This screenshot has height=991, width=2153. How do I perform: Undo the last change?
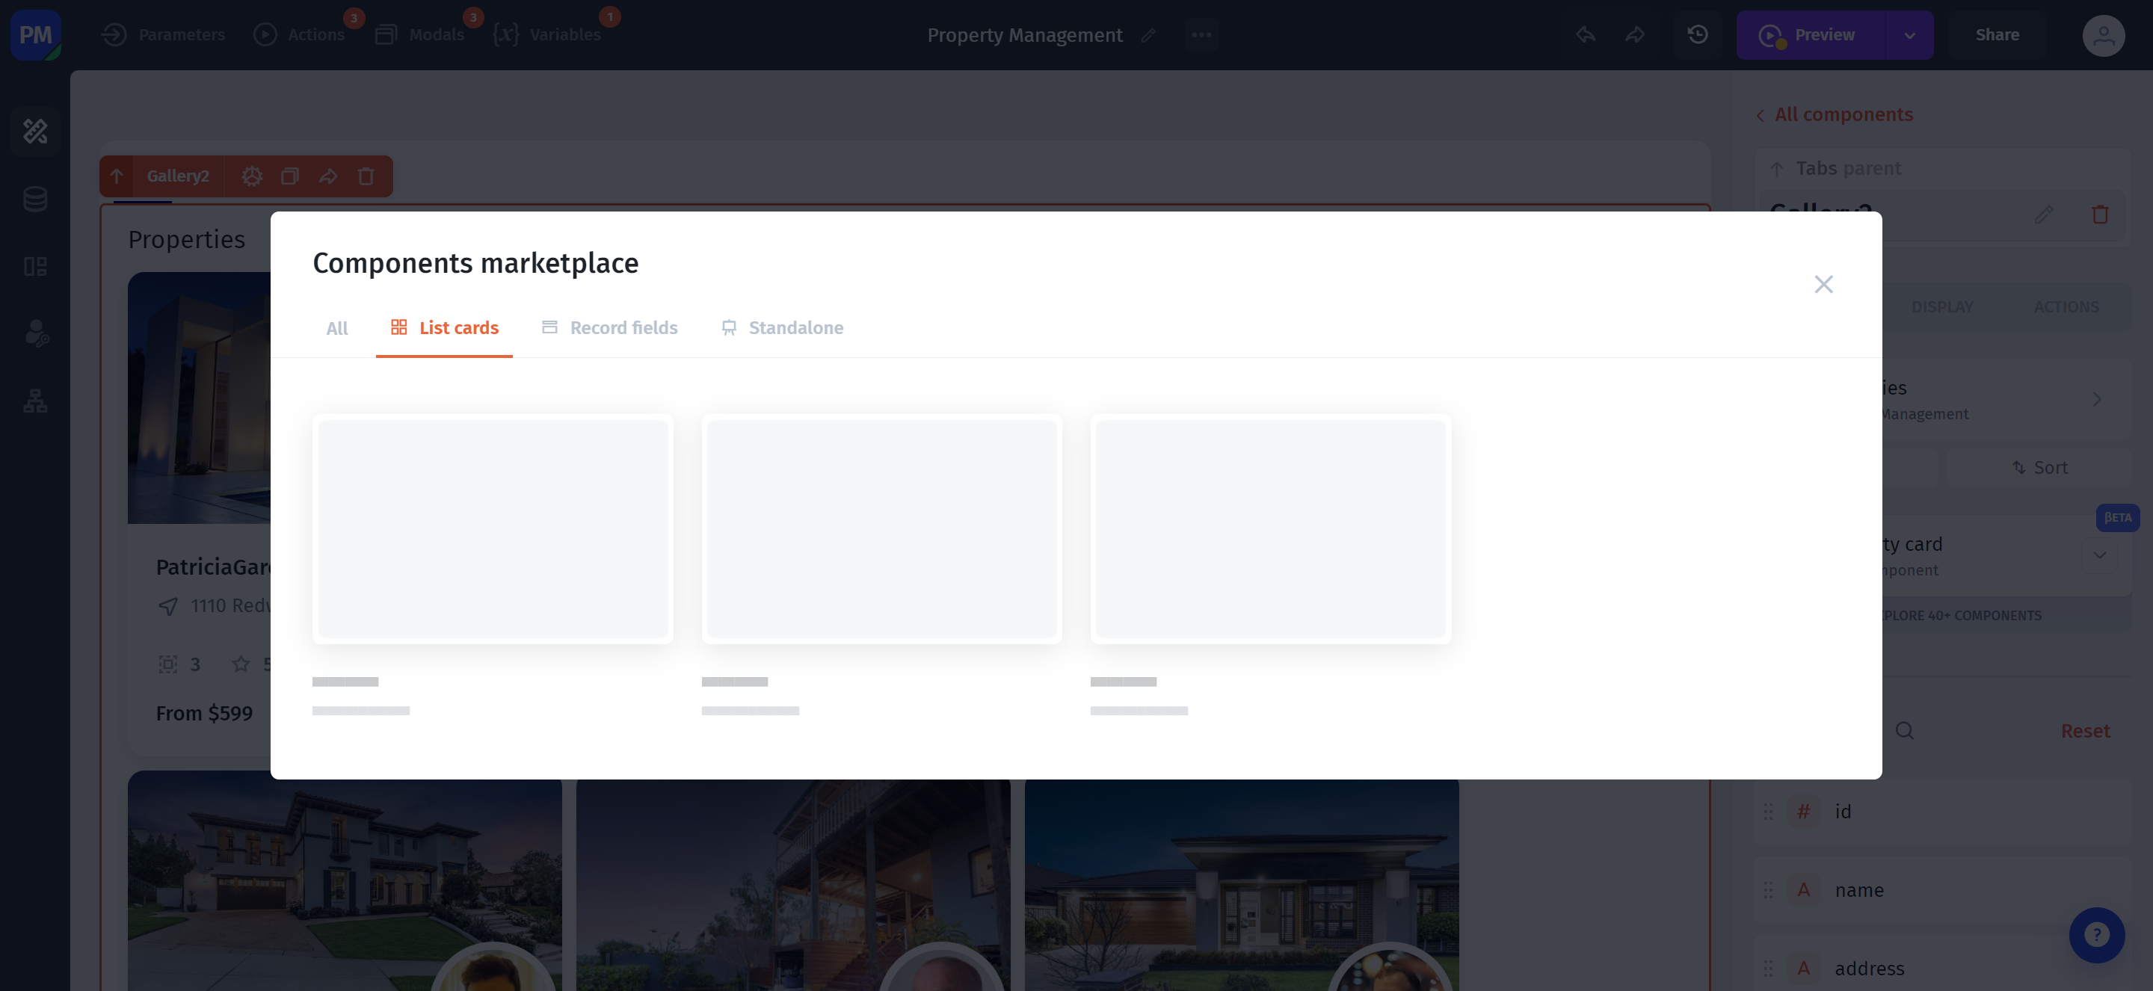pos(1586,35)
